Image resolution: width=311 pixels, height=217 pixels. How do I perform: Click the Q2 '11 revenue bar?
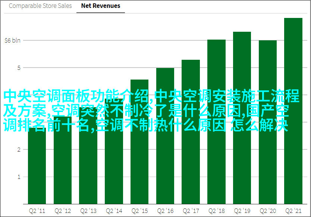pos(37,168)
